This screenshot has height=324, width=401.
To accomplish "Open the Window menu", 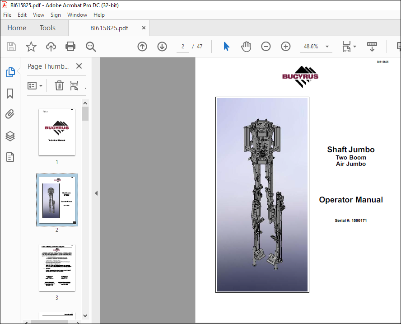I will click(x=77, y=15).
